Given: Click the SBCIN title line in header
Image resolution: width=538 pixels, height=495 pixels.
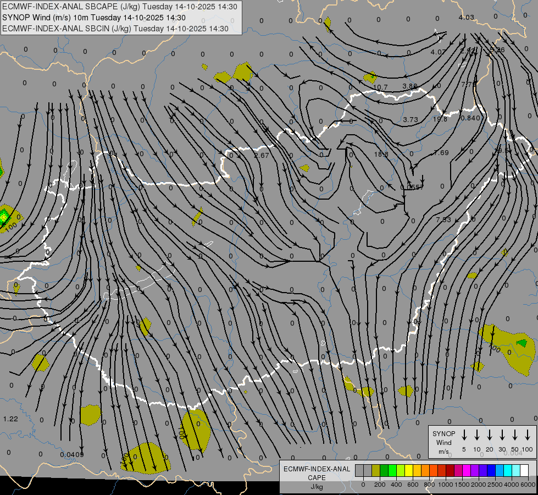Looking at the screenshot, I should pos(115,29).
